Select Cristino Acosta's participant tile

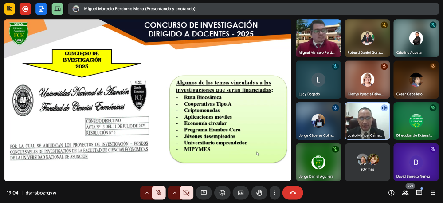pos(416,38)
